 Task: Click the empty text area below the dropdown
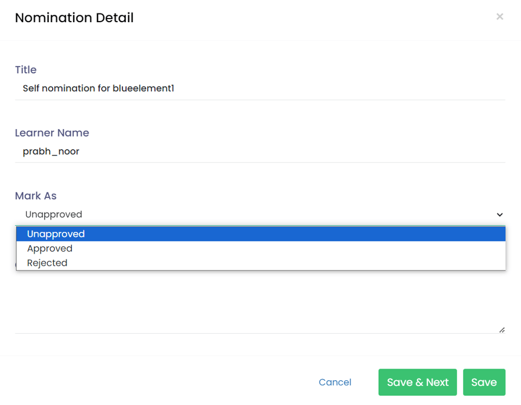pos(259,303)
